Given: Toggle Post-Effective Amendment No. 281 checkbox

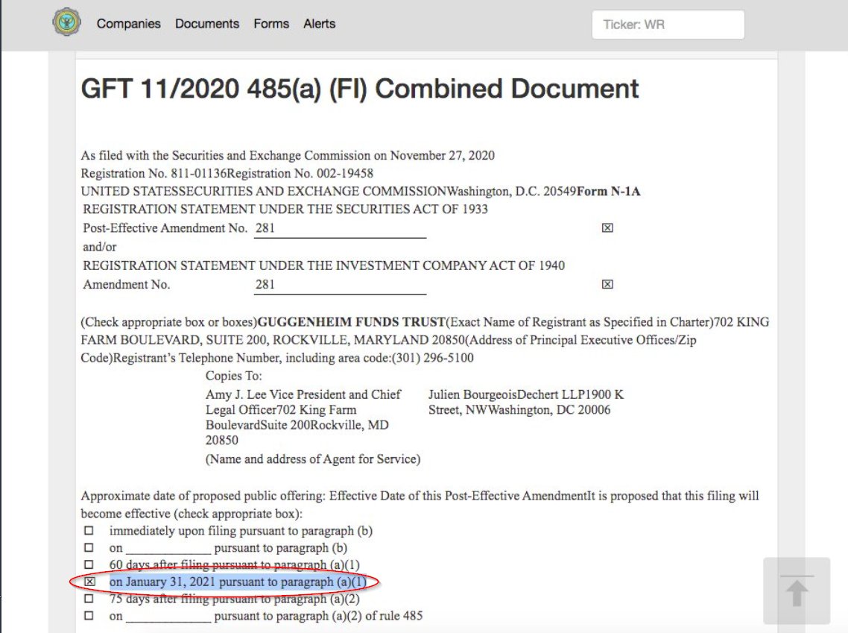Looking at the screenshot, I should coord(607,227).
